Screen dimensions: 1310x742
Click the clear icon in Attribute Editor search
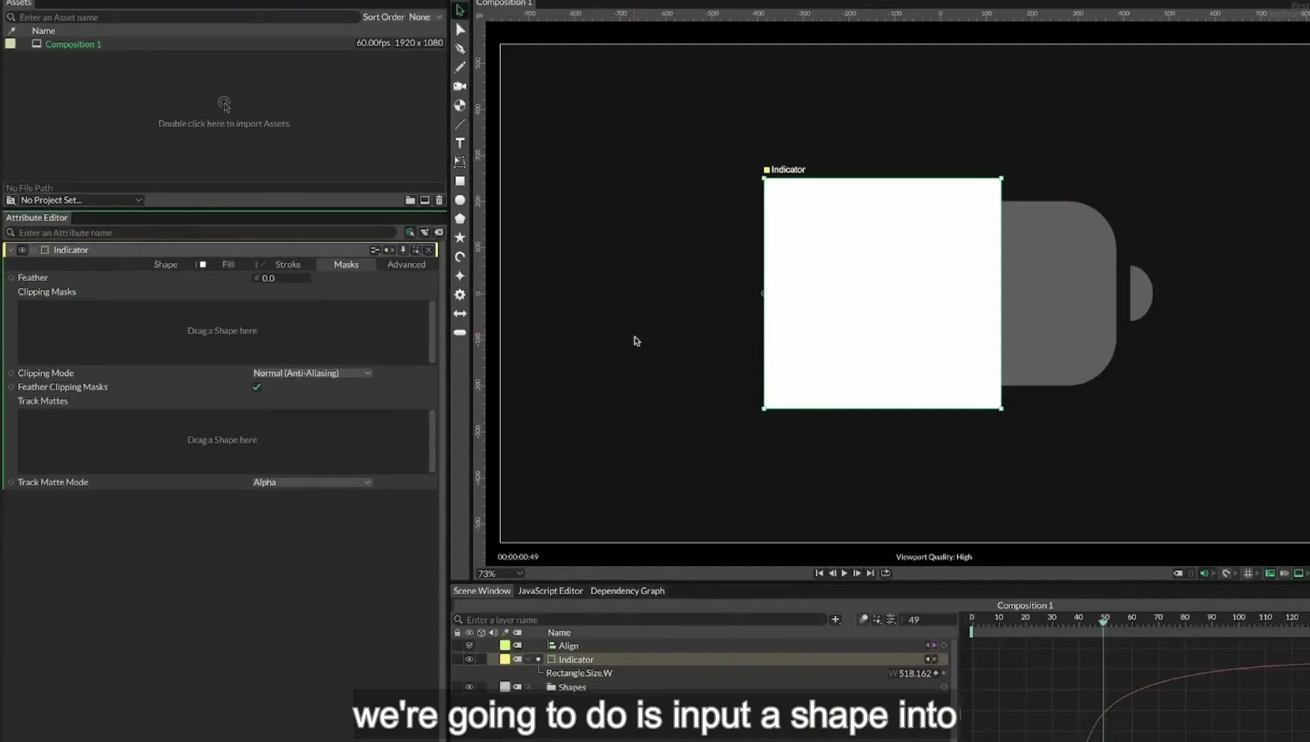439,233
